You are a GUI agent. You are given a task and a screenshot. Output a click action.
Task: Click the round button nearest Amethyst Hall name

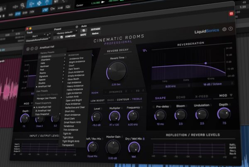36,48
